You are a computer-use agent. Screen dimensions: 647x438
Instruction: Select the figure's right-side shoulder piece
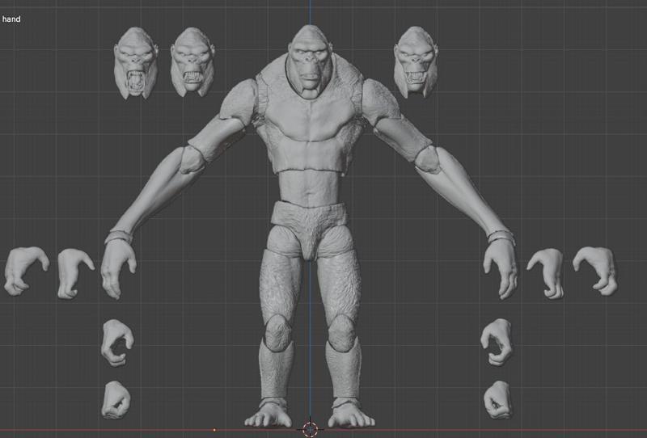380,101
